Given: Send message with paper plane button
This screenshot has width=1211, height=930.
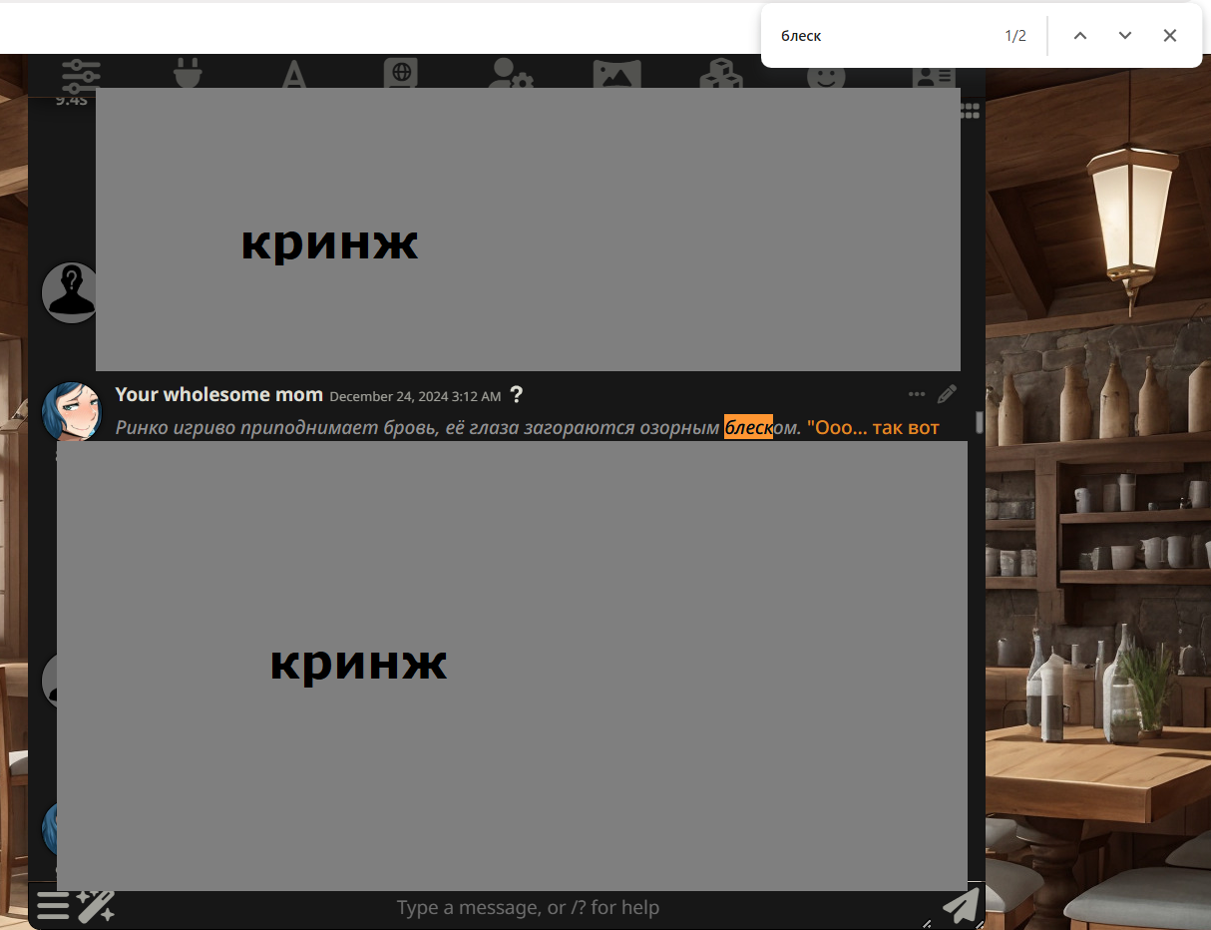Looking at the screenshot, I should click(x=961, y=906).
